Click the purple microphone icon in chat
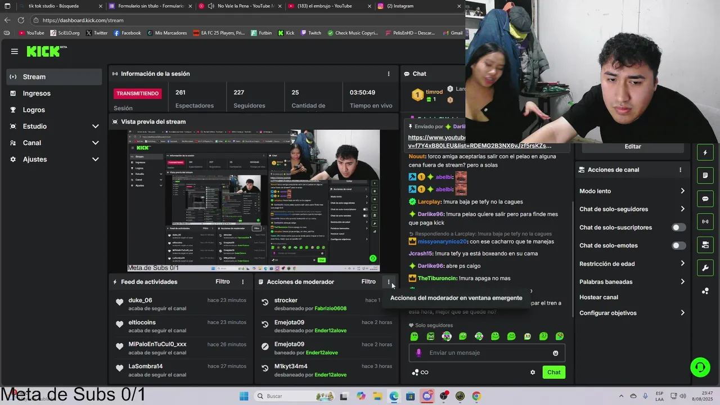 tap(418, 353)
